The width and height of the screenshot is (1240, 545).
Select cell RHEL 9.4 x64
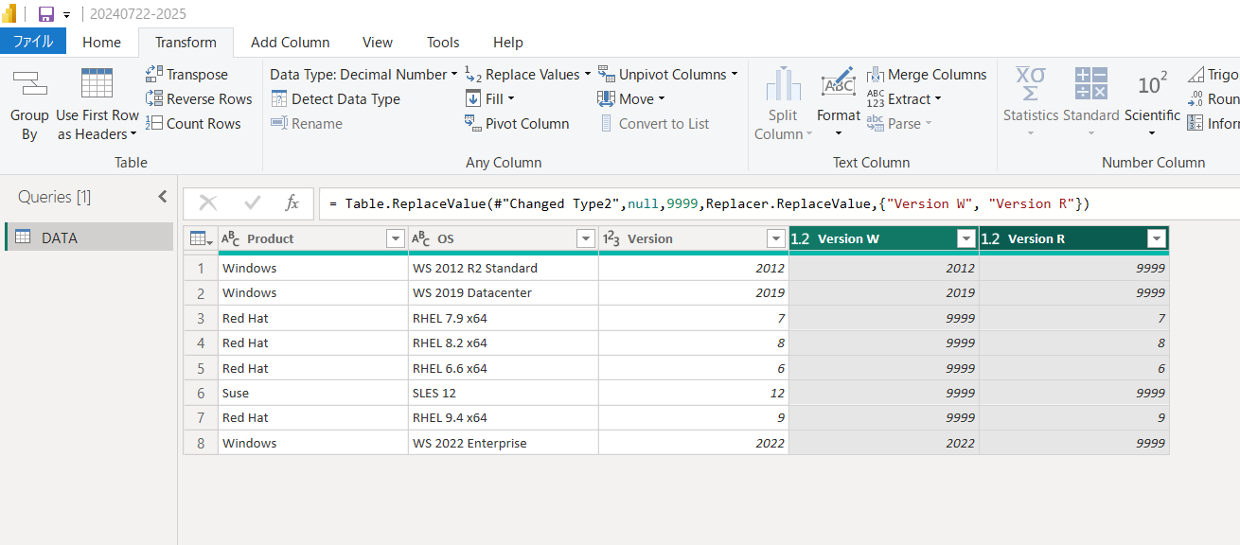click(x=504, y=417)
